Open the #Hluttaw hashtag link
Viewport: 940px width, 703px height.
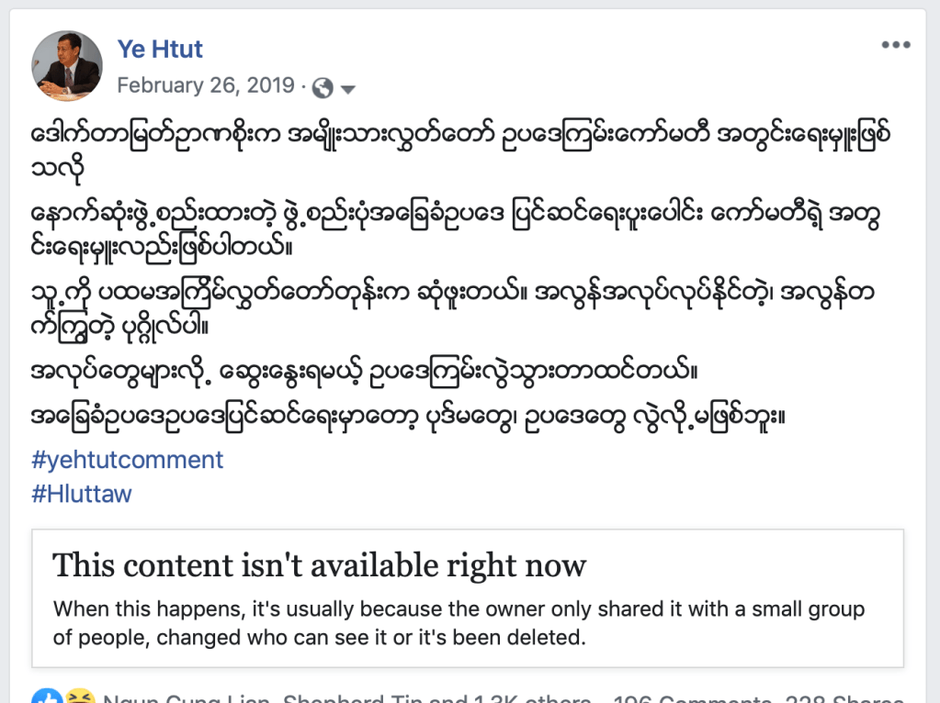pyautogui.click(x=82, y=494)
